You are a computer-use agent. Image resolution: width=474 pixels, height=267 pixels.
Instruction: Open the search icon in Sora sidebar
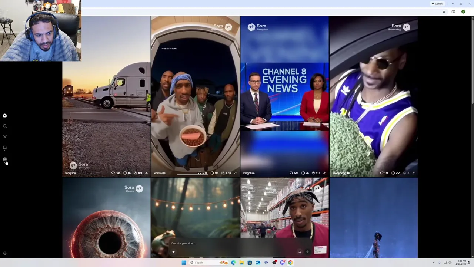coord(5,126)
